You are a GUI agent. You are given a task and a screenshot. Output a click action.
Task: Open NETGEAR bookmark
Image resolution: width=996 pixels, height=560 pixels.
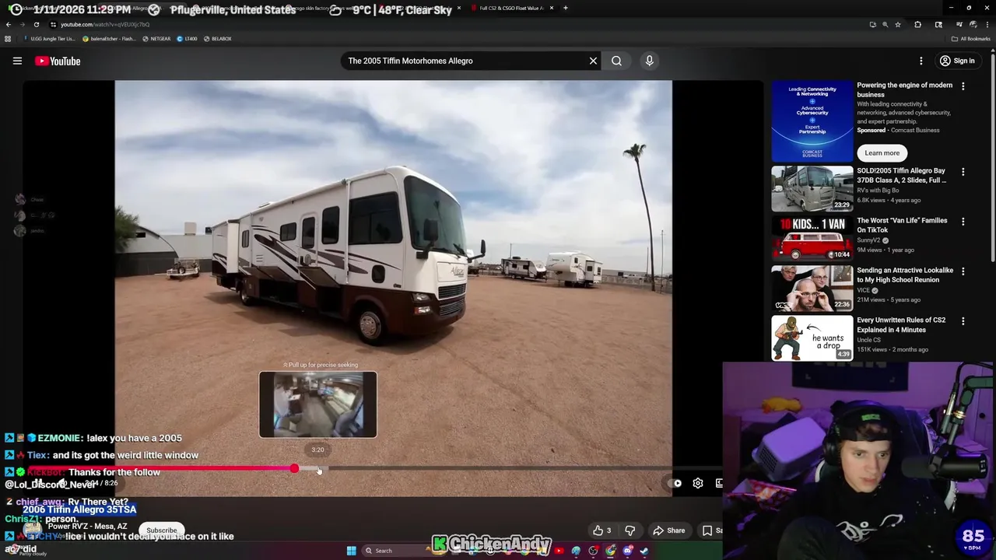pos(156,38)
